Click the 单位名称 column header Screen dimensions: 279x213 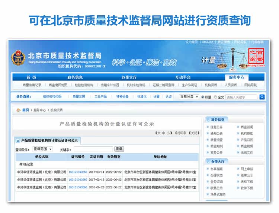[x=42, y=157]
